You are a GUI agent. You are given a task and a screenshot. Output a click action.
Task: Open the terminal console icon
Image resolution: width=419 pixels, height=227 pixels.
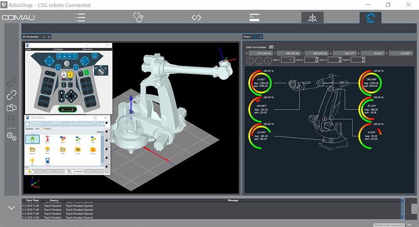click(x=254, y=18)
